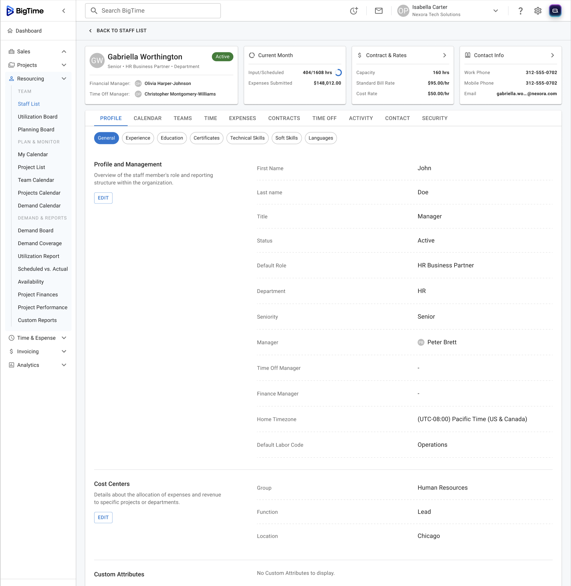Expand the Invoicing sidebar section

point(64,351)
